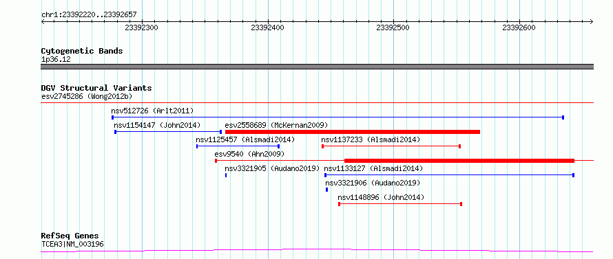Click the nsv1133127 (Alsmadi2014) blue variant line
613x259 pixels.
point(449,175)
